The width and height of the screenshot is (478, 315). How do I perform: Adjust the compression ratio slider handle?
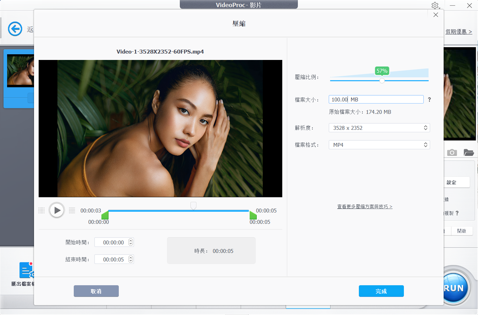point(382,81)
